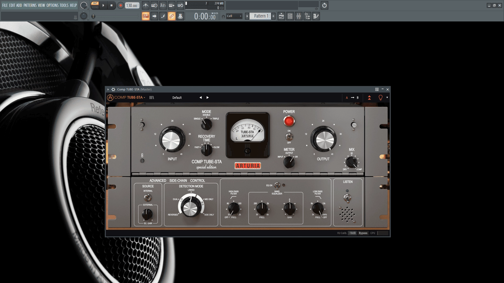The image size is (504, 283).
Task: Open the Mixer view
Action: click(299, 16)
